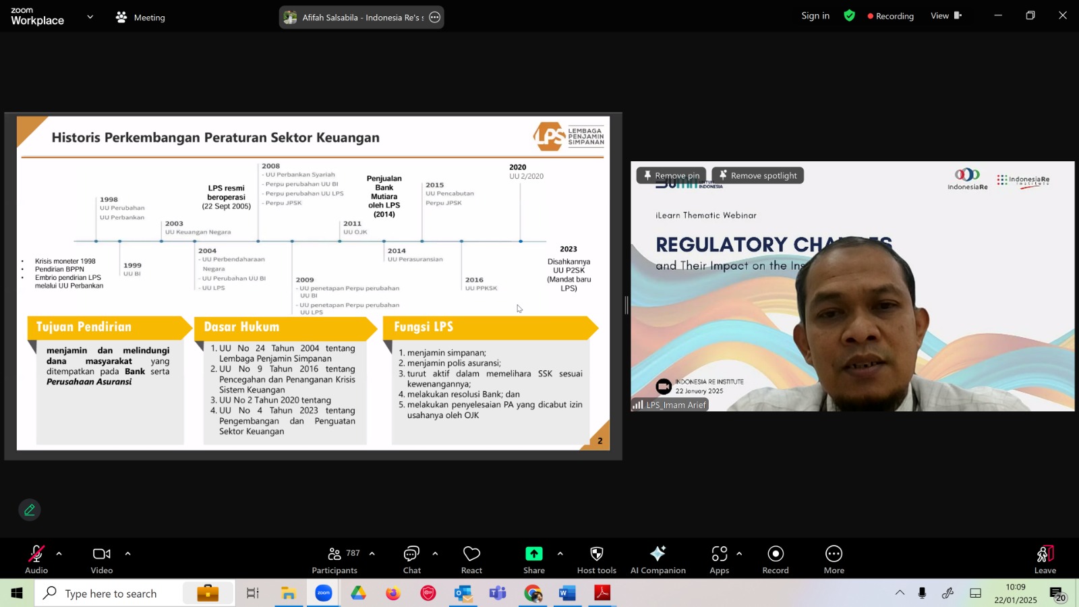The width and height of the screenshot is (1079, 607).
Task: Open the annotation pencil tool
Action: pos(30,510)
